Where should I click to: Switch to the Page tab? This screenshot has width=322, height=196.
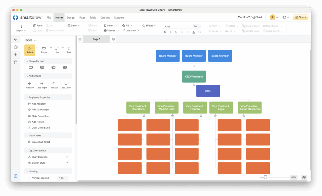point(82,18)
